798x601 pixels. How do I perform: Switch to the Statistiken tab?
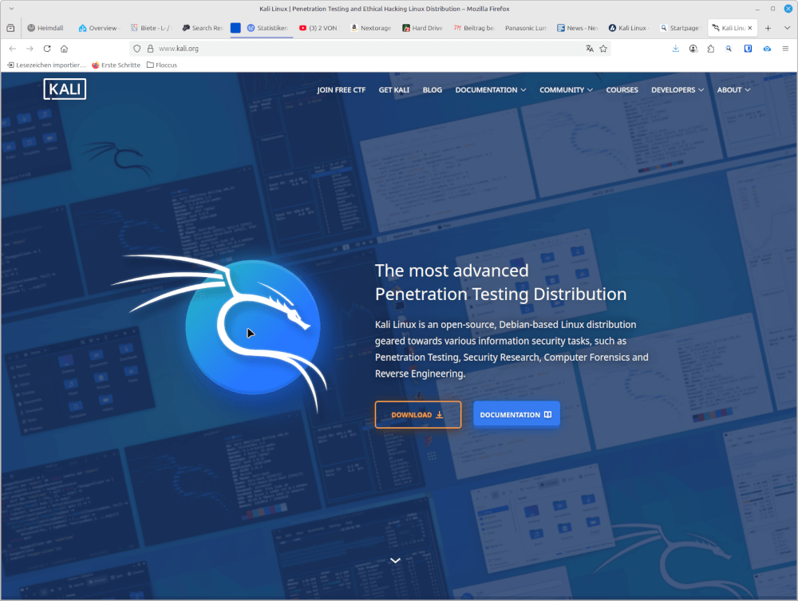[268, 28]
